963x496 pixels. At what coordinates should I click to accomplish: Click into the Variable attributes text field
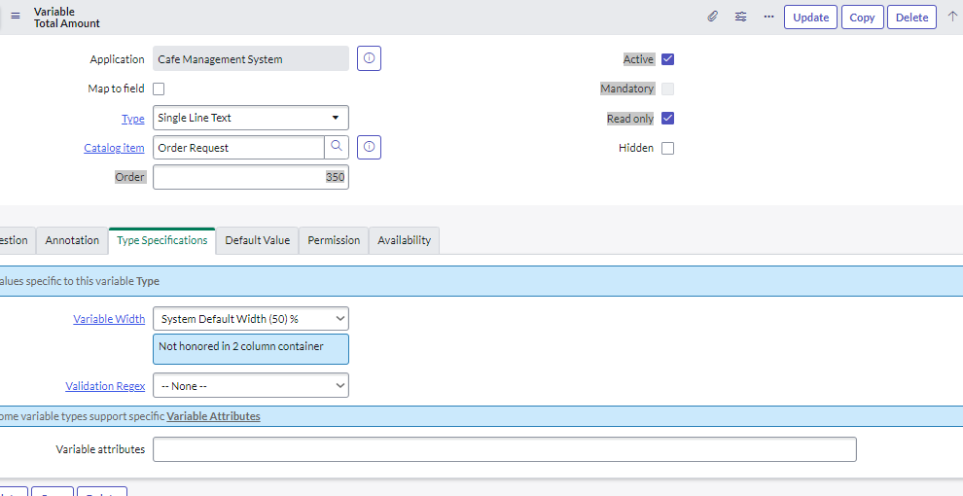504,449
